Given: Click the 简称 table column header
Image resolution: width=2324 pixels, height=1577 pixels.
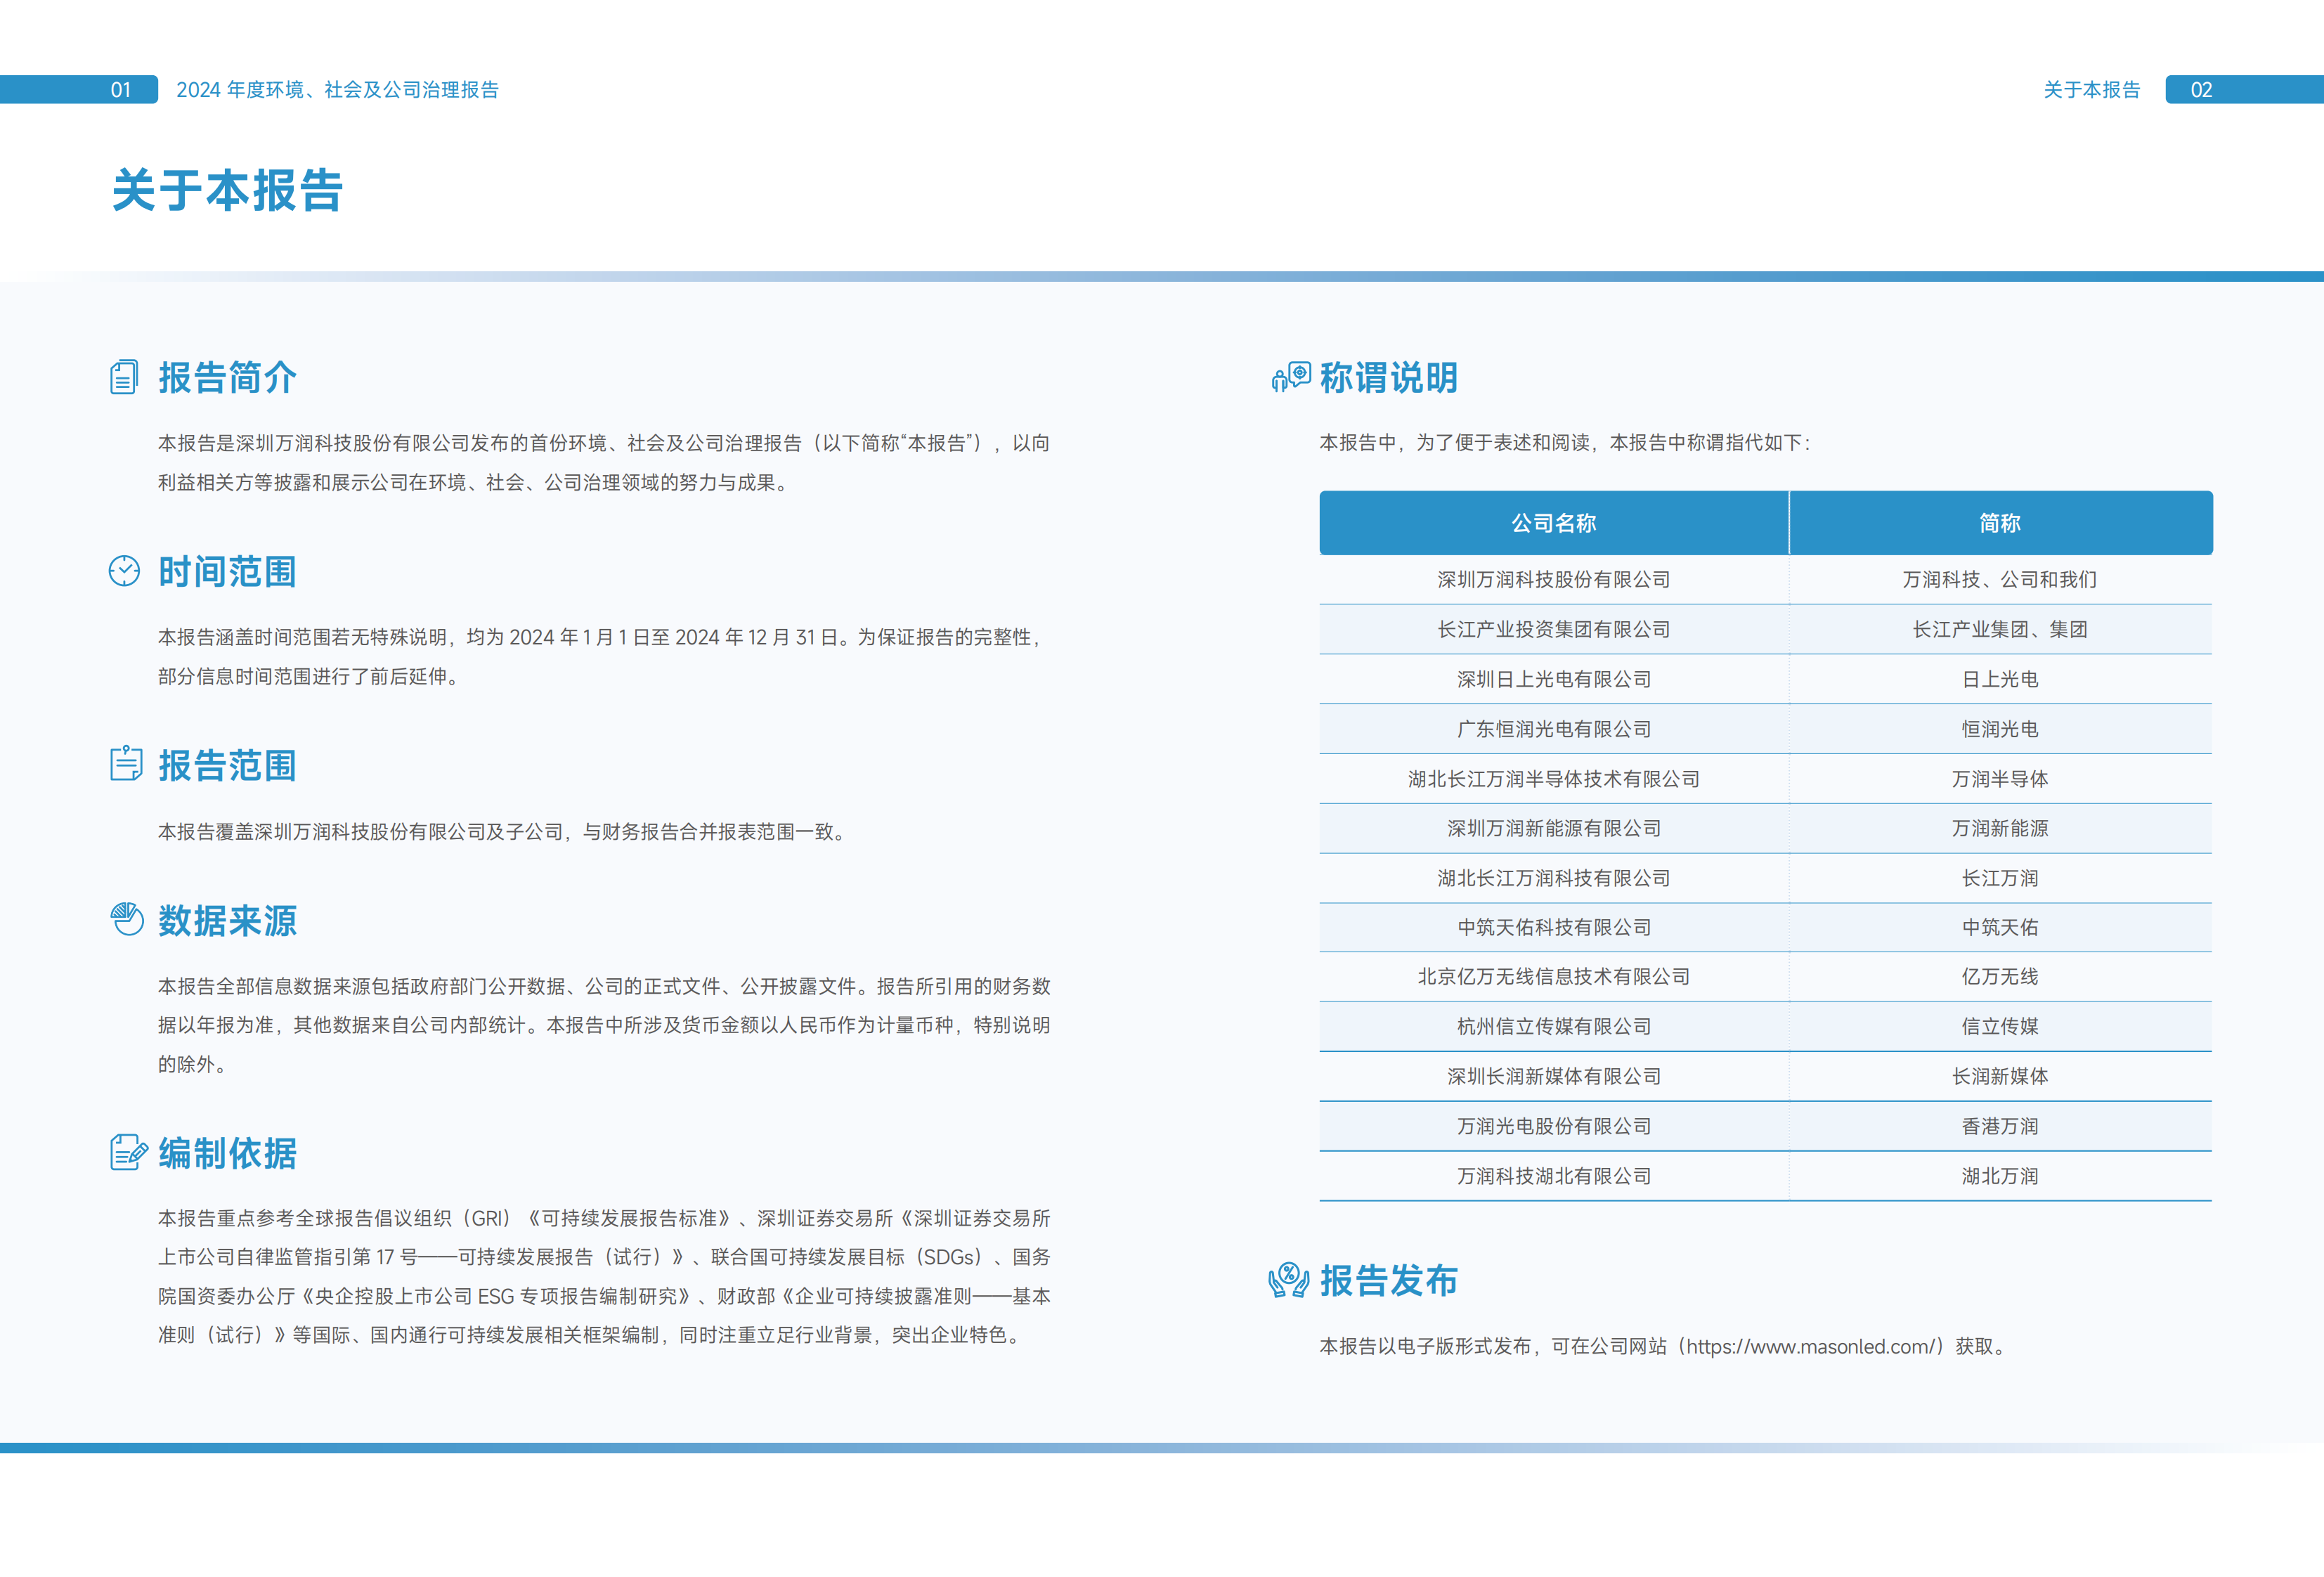Looking at the screenshot, I should tap(2000, 523).
